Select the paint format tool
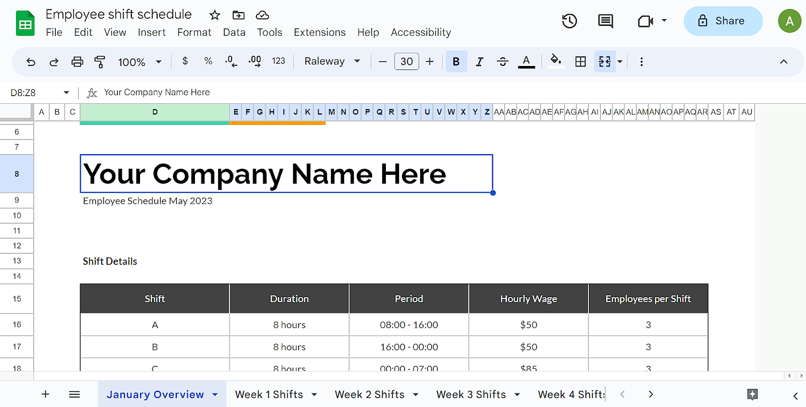Screen dimensions: 806x407 tap(100, 62)
